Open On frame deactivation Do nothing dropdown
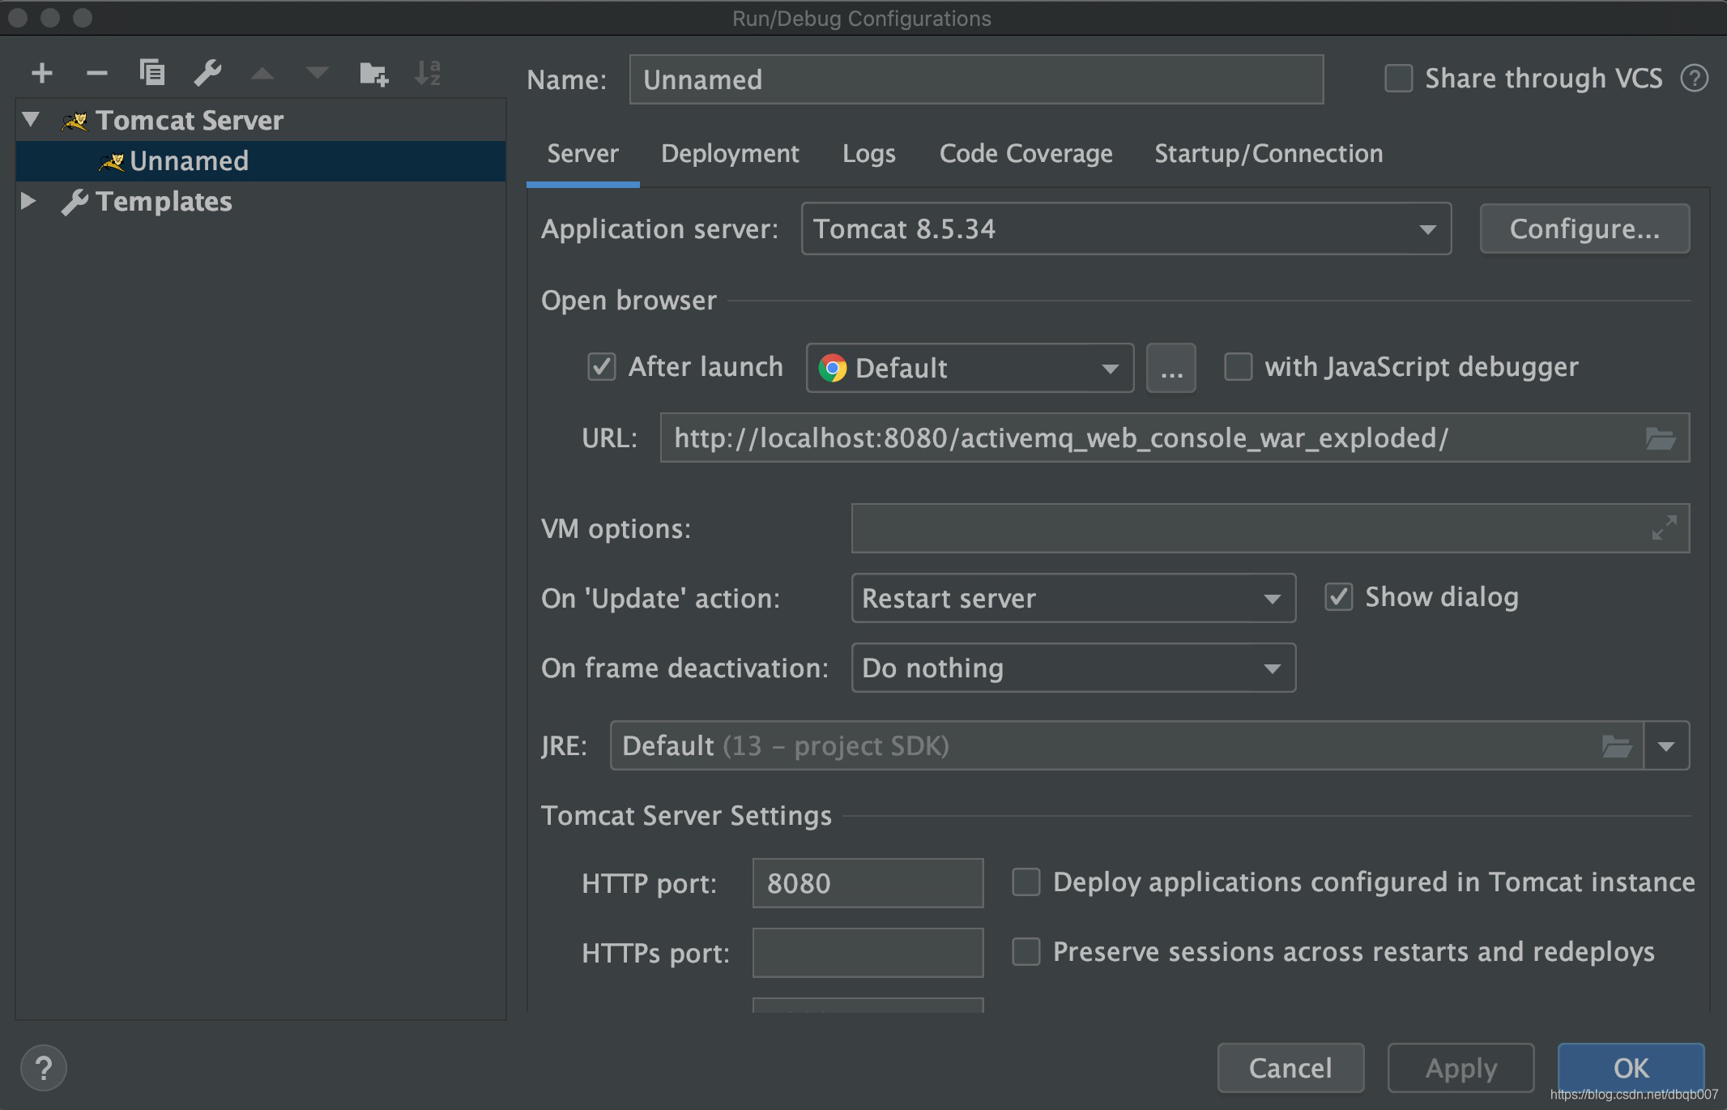Image resolution: width=1727 pixels, height=1110 pixels. point(1073,668)
